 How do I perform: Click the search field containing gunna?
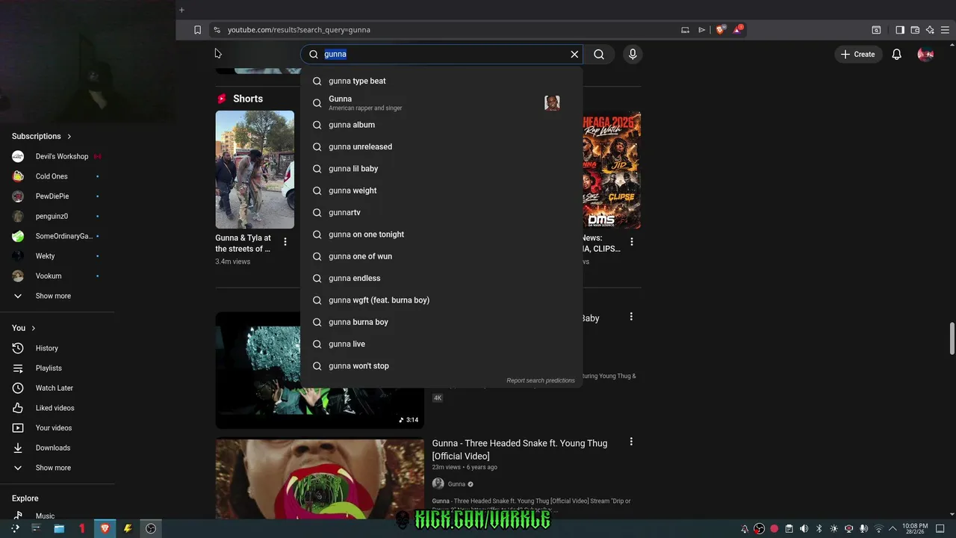tap(442, 54)
